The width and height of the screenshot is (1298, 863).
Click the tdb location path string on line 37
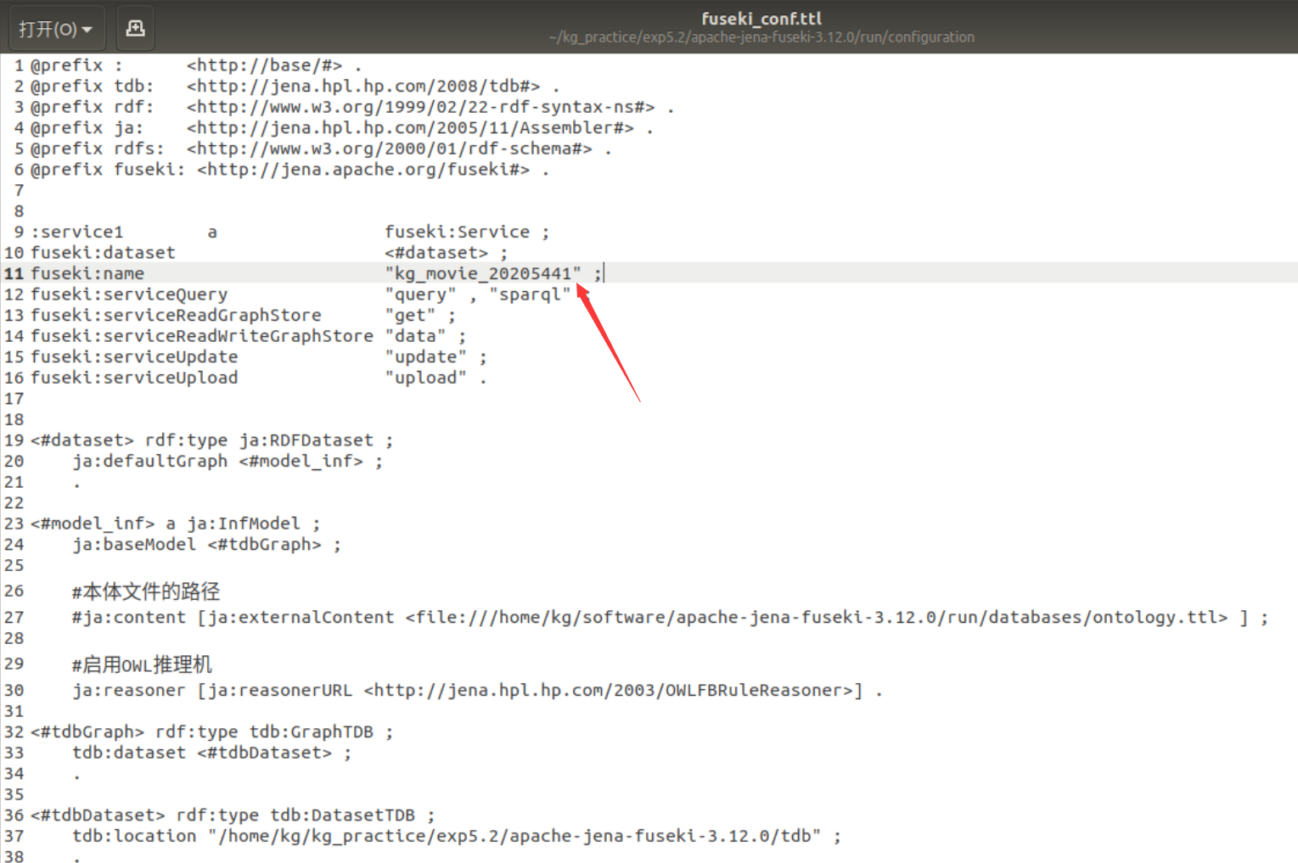point(514,836)
